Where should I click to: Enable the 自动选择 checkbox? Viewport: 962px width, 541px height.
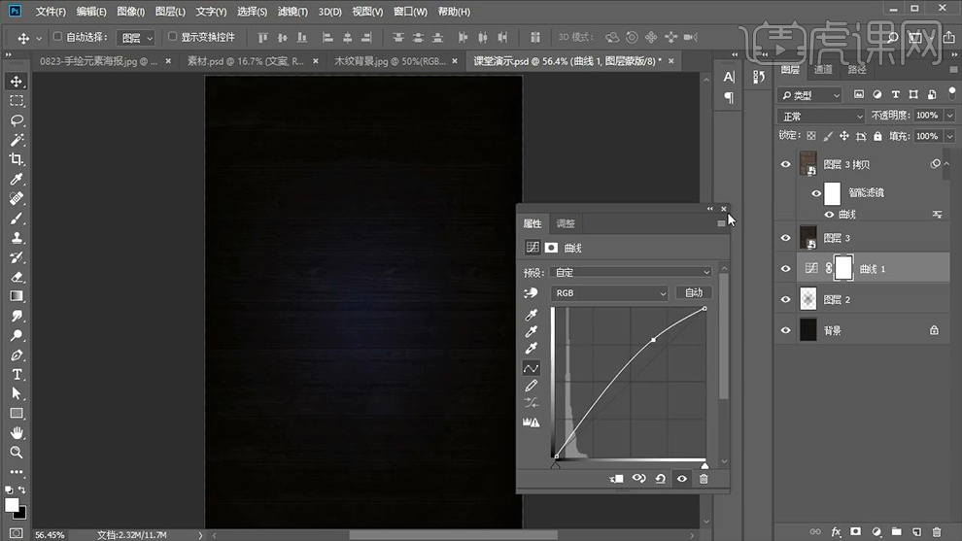[x=57, y=37]
